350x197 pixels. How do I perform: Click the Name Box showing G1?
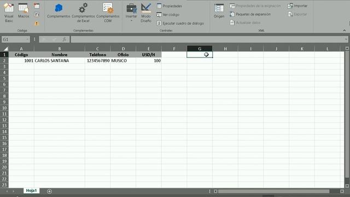(13, 39)
